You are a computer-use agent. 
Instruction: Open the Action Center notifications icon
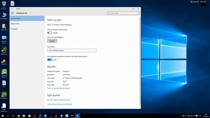(197, 116)
